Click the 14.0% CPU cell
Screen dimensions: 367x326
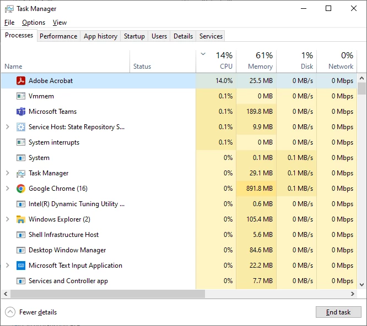pos(216,81)
